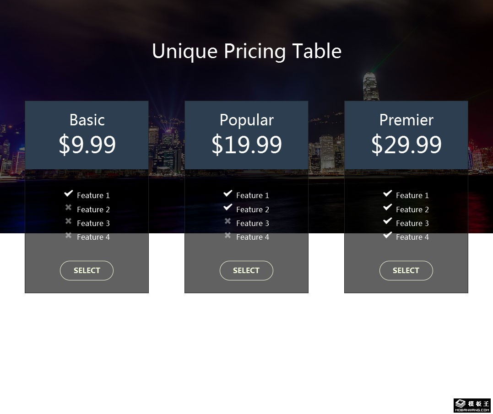Click the cross icon beside Popular Feature 4
The height and width of the screenshot is (414, 493).
pos(228,235)
